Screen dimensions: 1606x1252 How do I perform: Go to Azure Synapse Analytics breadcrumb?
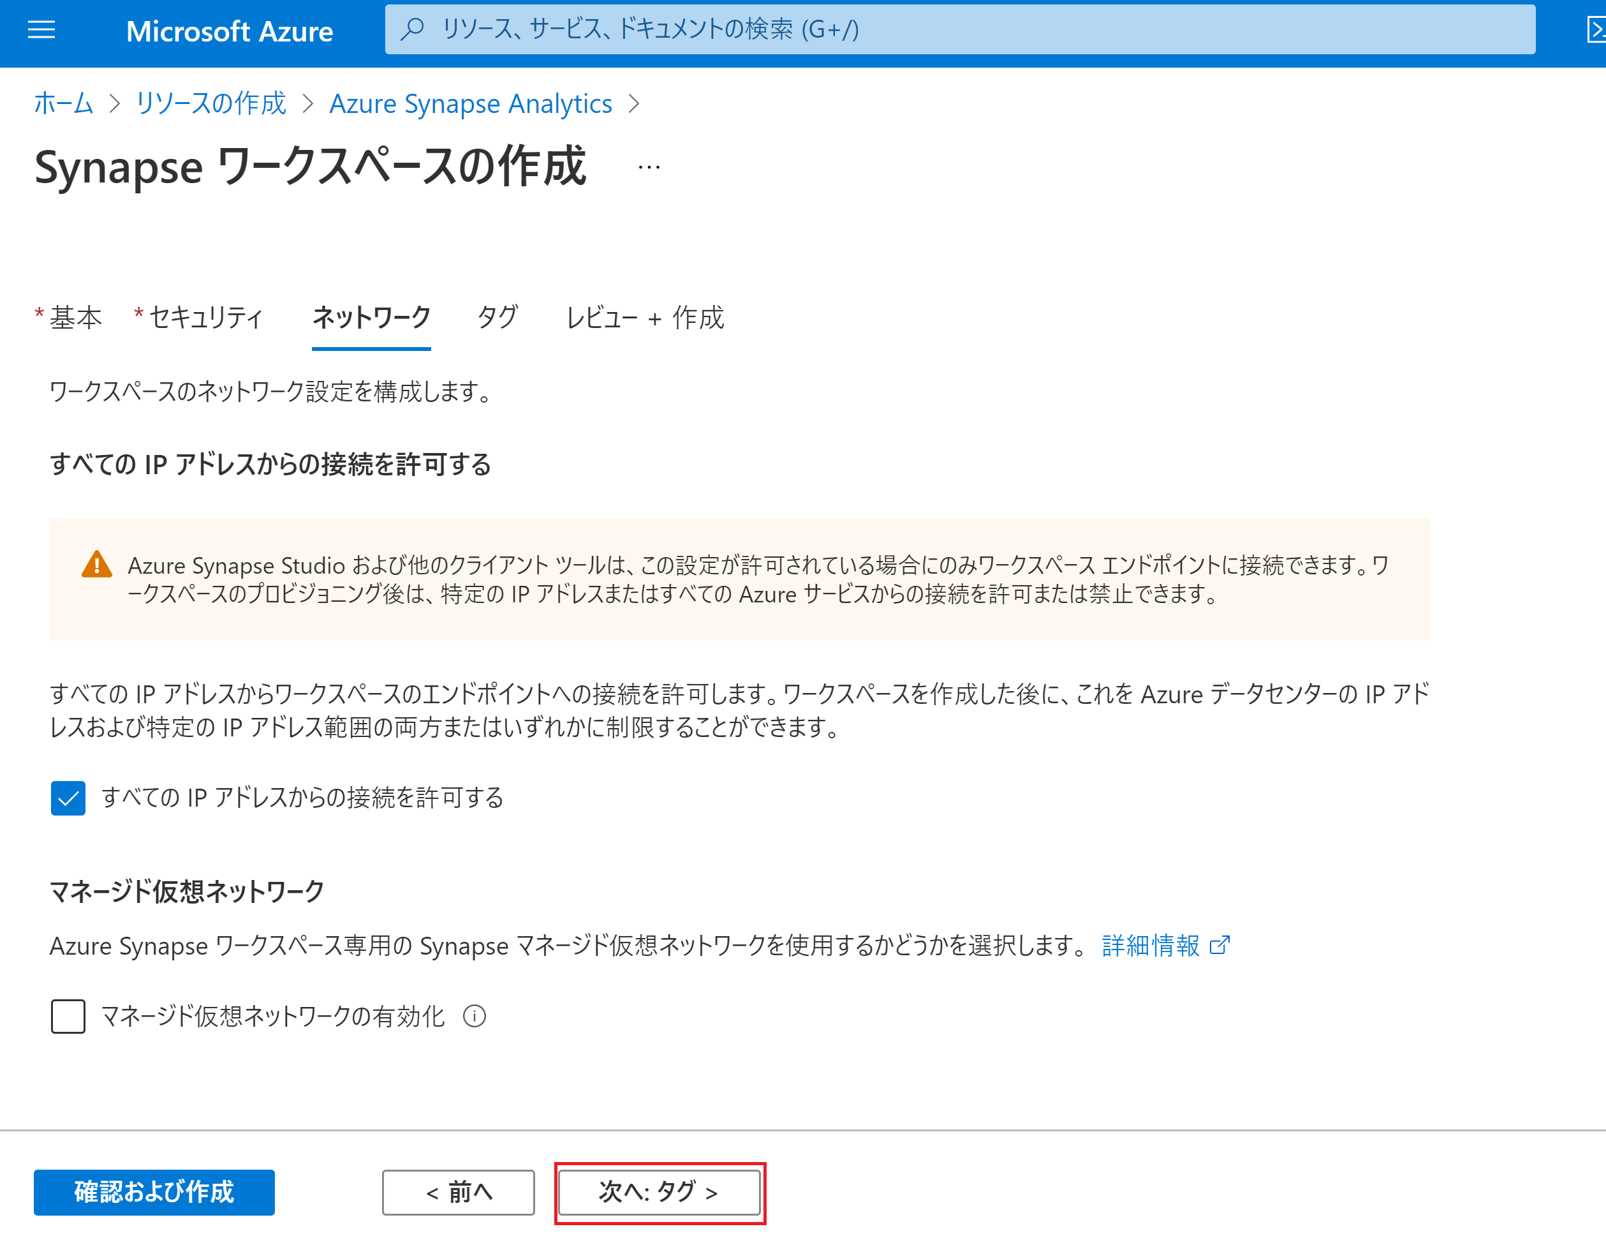pos(471,104)
